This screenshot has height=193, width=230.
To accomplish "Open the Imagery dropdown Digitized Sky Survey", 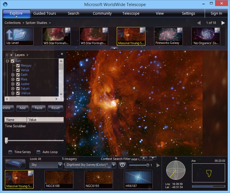I will (x=90, y=165).
